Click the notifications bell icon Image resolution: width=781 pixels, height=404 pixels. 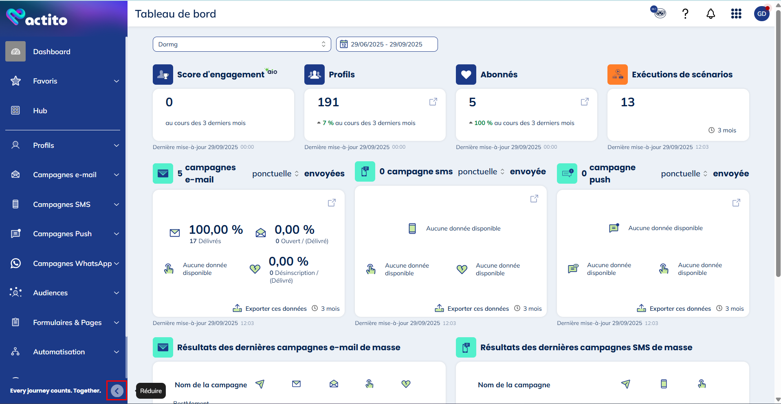[x=711, y=14]
